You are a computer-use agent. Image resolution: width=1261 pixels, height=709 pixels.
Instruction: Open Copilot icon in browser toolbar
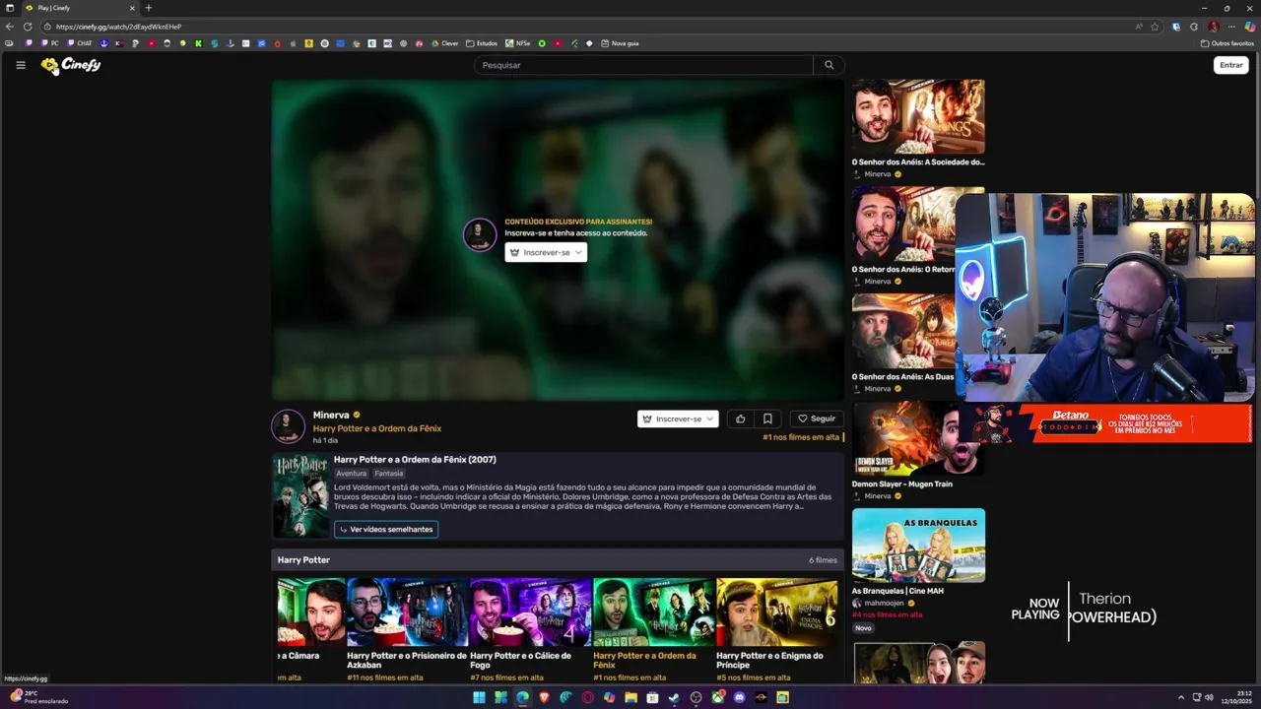tap(1249, 27)
